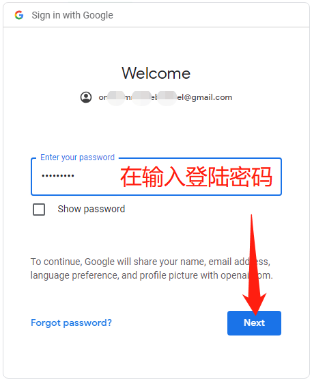The image size is (312, 380).
Task: Click the red Chinese annotation text
Action: pyautogui.click(x=196, y=177)
